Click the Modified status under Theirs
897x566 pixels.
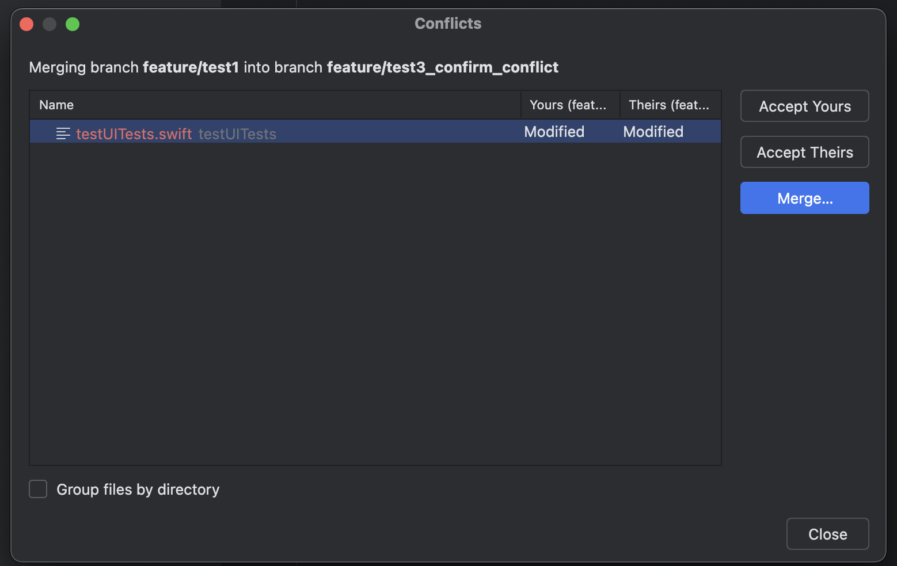click(x=653, y=132)
